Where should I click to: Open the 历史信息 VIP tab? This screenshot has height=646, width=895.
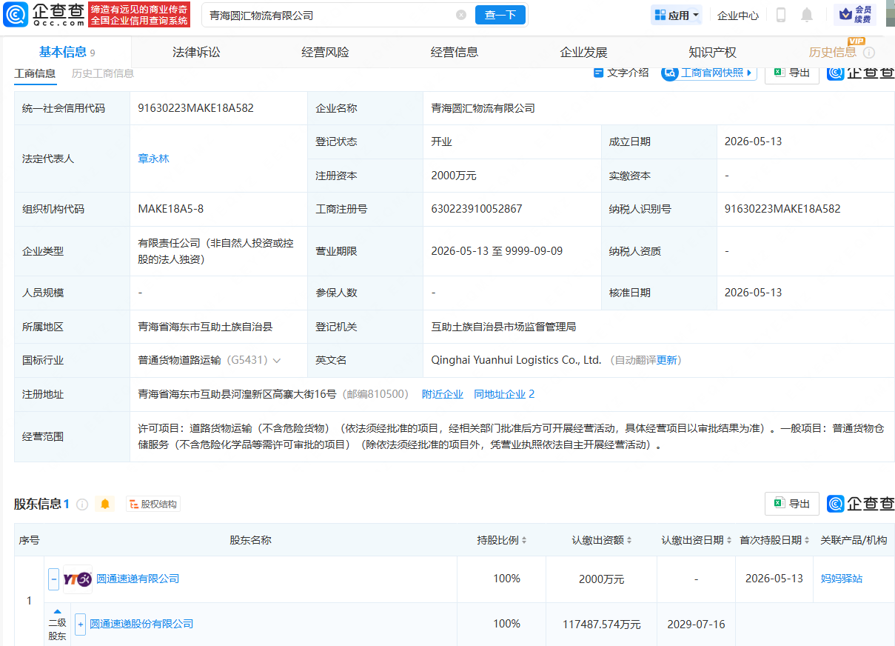pos(832,53)
